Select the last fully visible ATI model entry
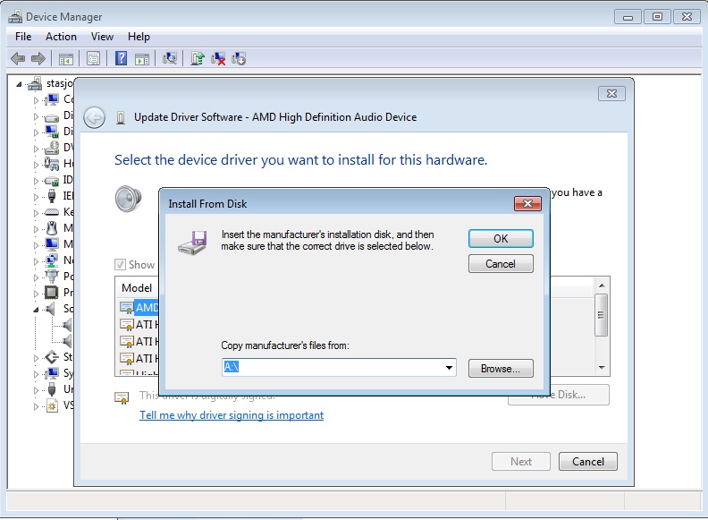The width and height of the screenshot is (708, 520). [139, 359]
